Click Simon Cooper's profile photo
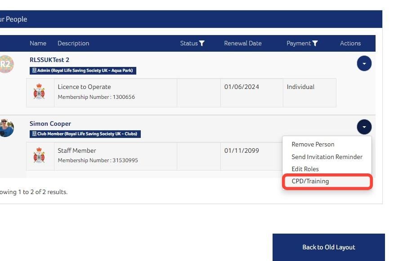 coord(7,128)
